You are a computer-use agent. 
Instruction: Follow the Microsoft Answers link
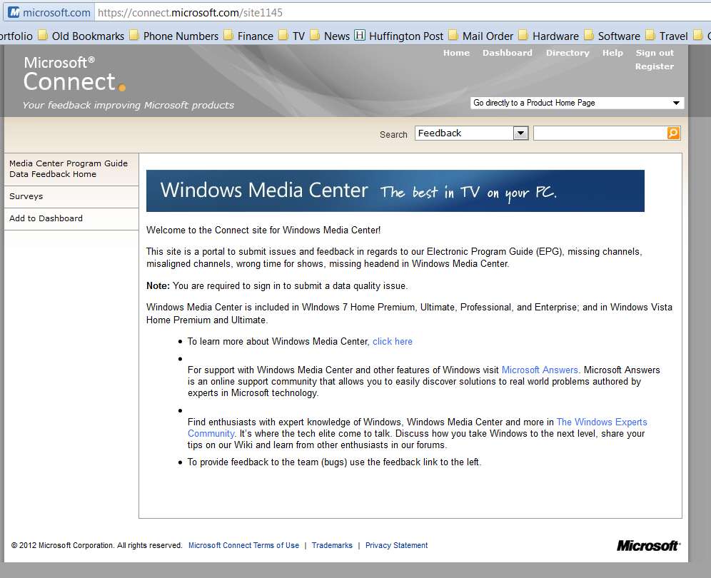pyautogui.click(x=540, y=370)
